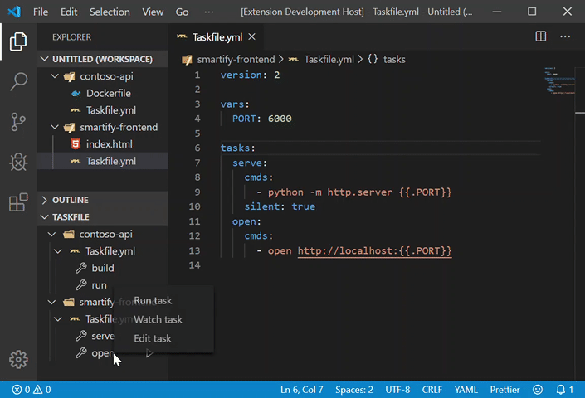Click the Dockerfile whale icon
This screenshot has width=585, height=398.
pos(76,93)
